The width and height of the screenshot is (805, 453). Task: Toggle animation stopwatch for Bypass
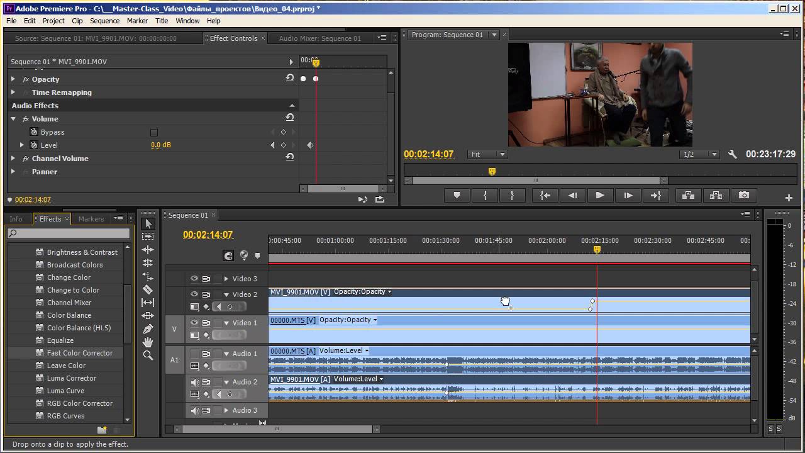click(35, 132)
